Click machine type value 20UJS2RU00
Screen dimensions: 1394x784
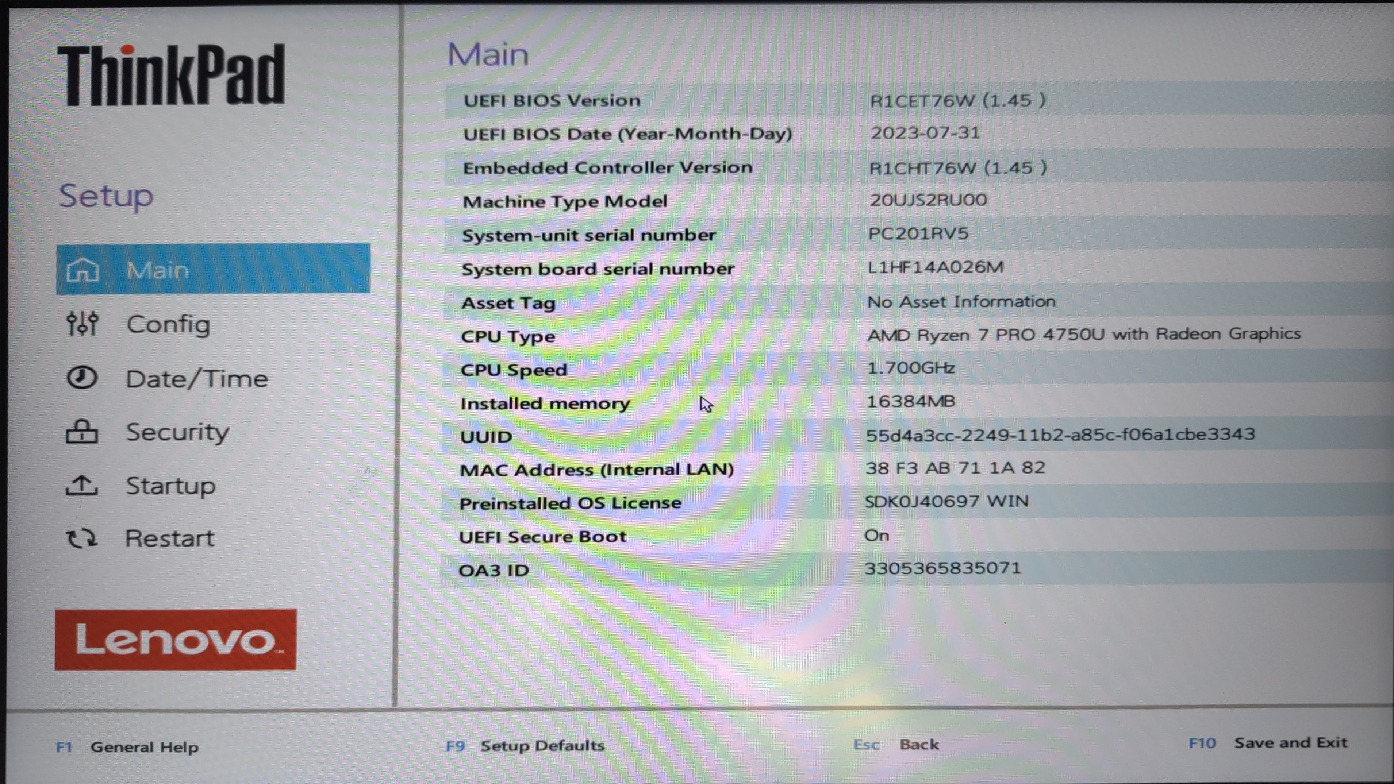click(928, 200)
